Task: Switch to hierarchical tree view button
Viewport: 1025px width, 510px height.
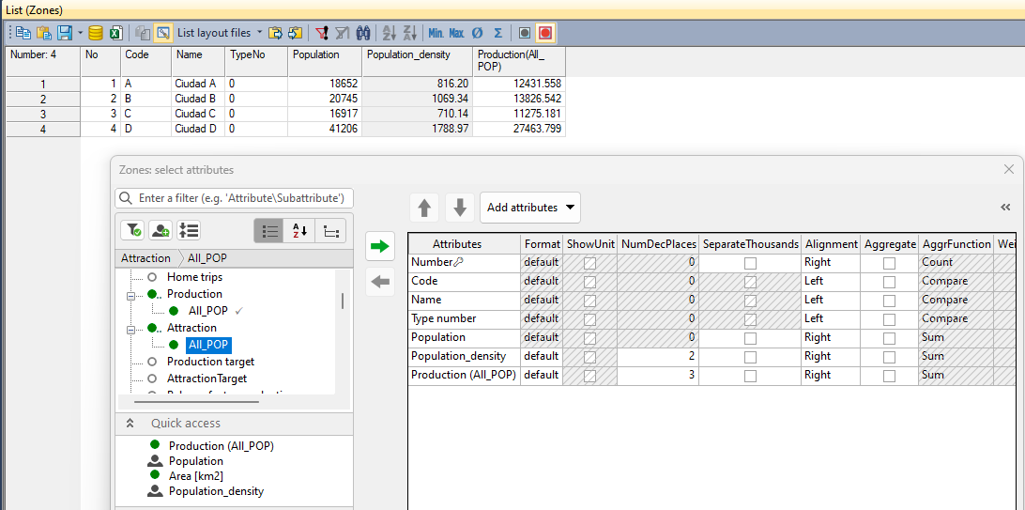Action: [330, 231]
